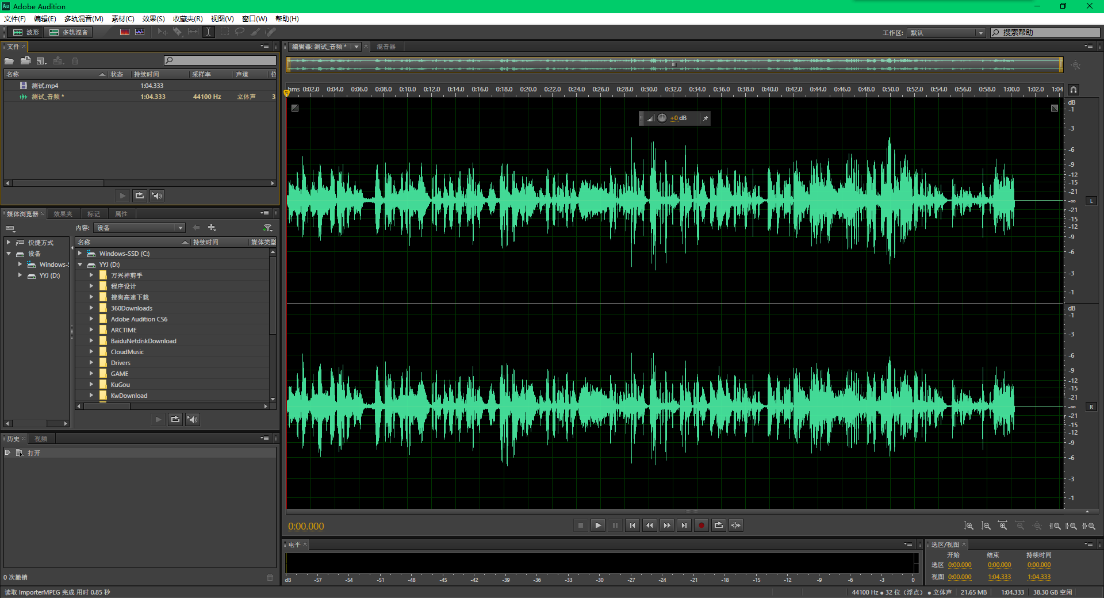Open the 编辑(E) menu

click(45, 19)
